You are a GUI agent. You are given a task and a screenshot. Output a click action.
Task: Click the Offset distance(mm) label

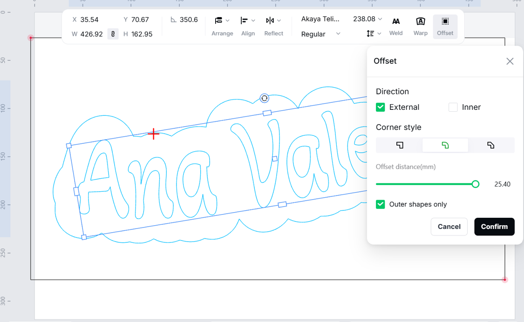click(x=406, y=167)
